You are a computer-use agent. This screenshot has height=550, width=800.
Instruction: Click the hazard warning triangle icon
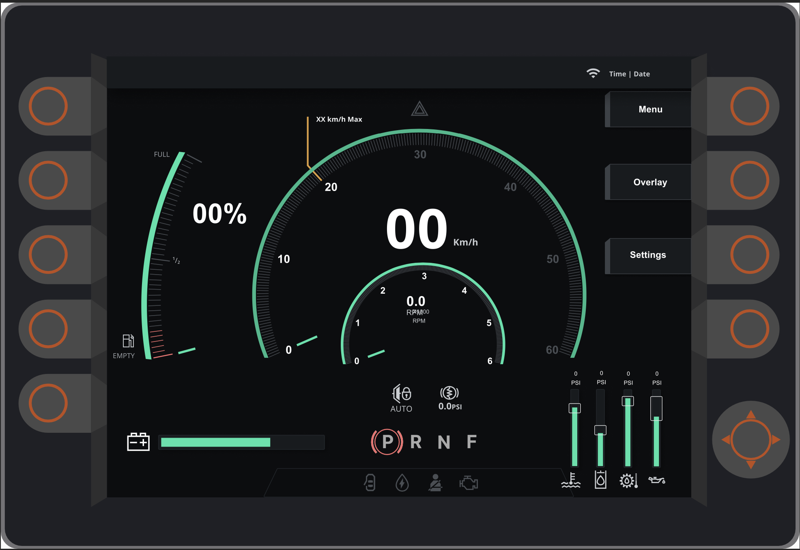point(419,109)
